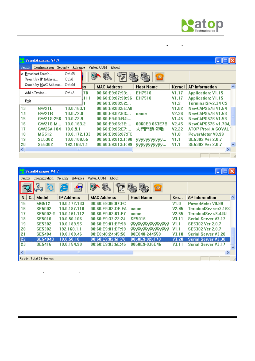Choose Search by IP Address menu entry
Screen dimensions: 255x361
click(48, 79)
